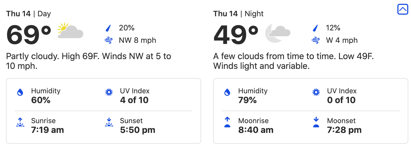This screenshot has height=147, width=411.
Task: Click the Moonset icon
Action: pos(316,122)
